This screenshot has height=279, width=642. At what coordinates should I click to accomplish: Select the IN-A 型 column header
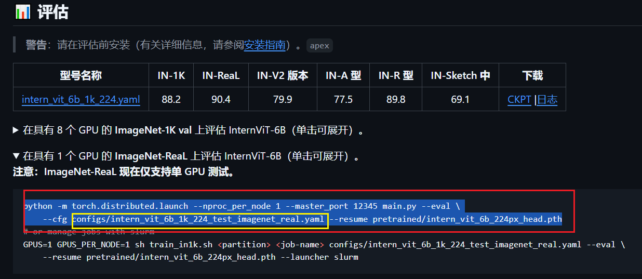point(343,76)
